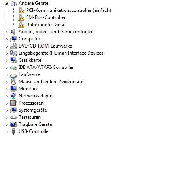Click the Eingabegeräte HID icon
Viewport: 188px width, 173px height.
tap(13, 53)
